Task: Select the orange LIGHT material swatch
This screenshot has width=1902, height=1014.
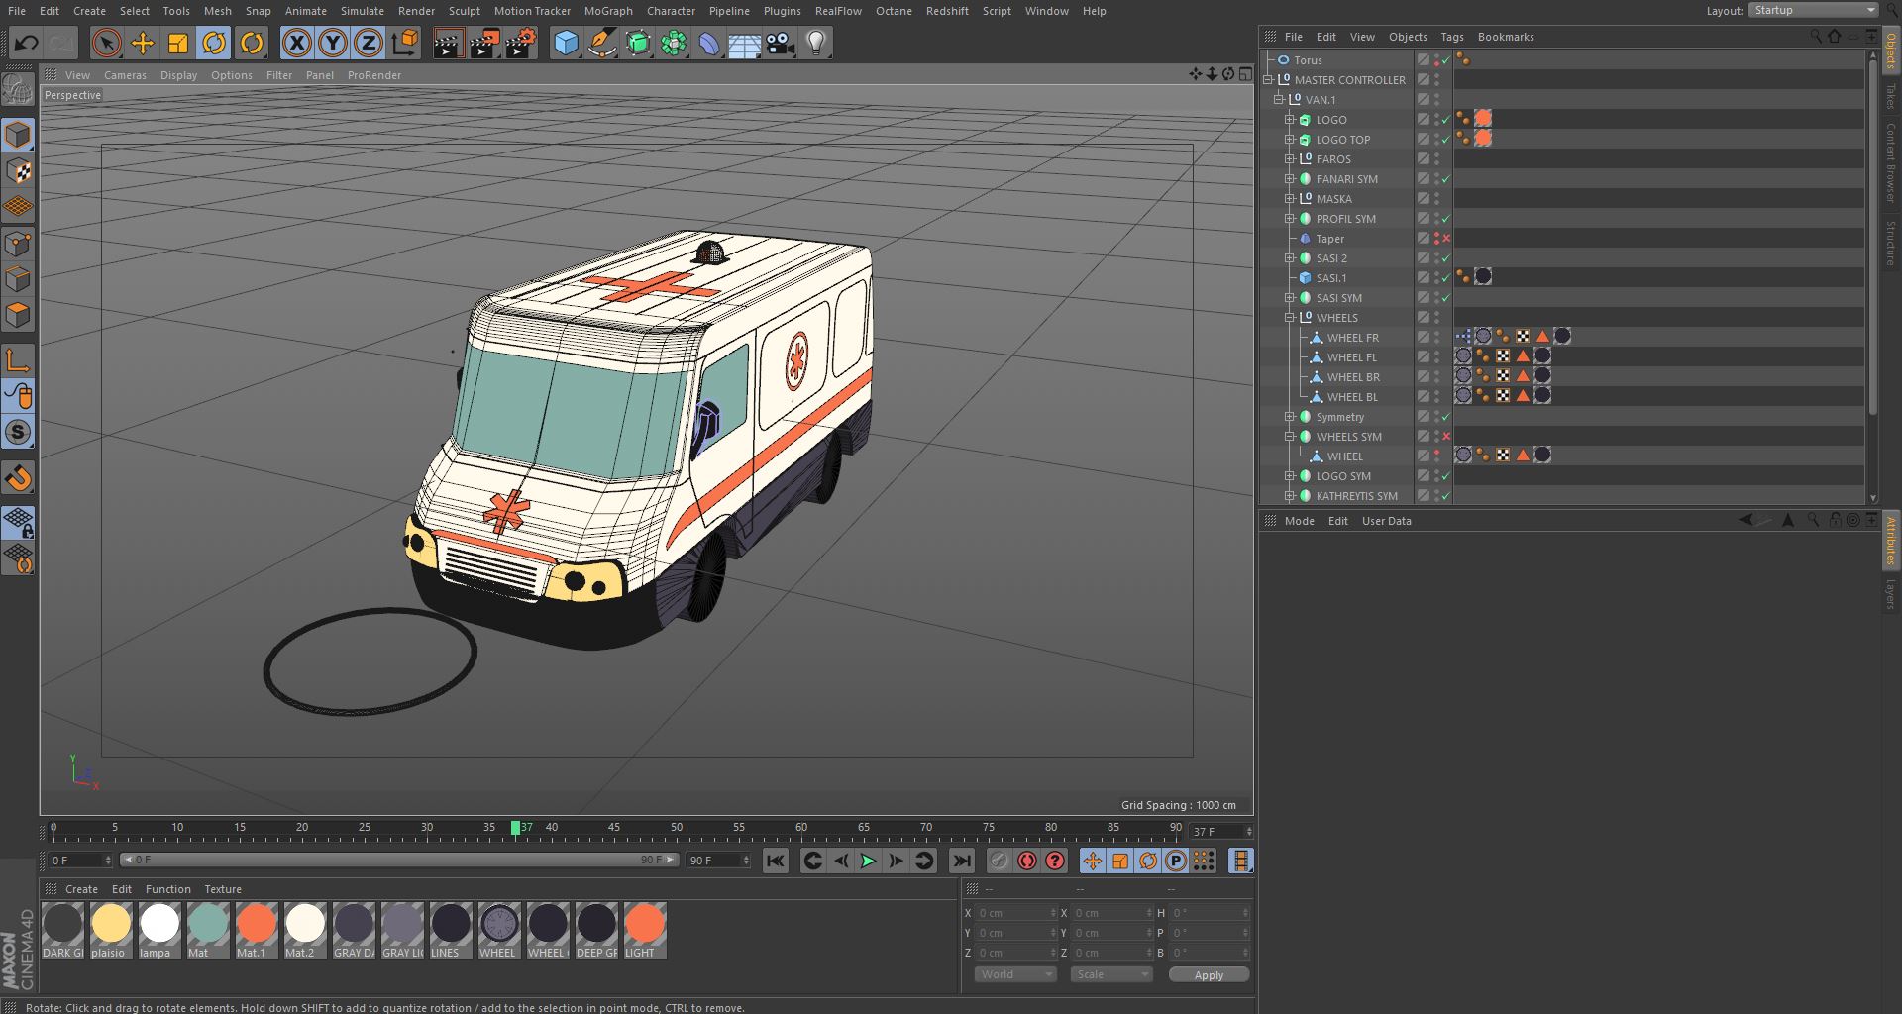Action: [644, 925]
